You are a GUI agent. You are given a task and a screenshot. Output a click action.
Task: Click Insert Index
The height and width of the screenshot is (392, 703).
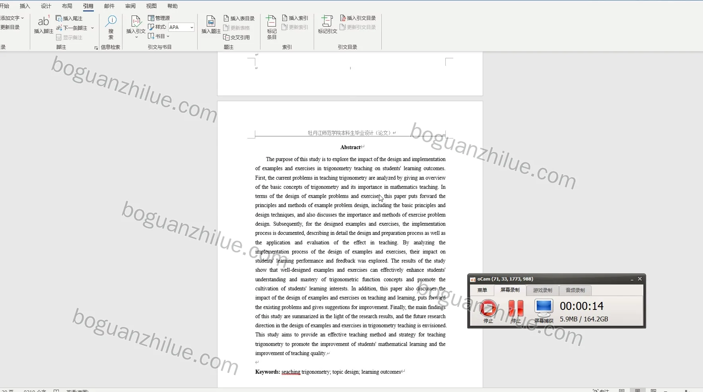tap(295, 18)
